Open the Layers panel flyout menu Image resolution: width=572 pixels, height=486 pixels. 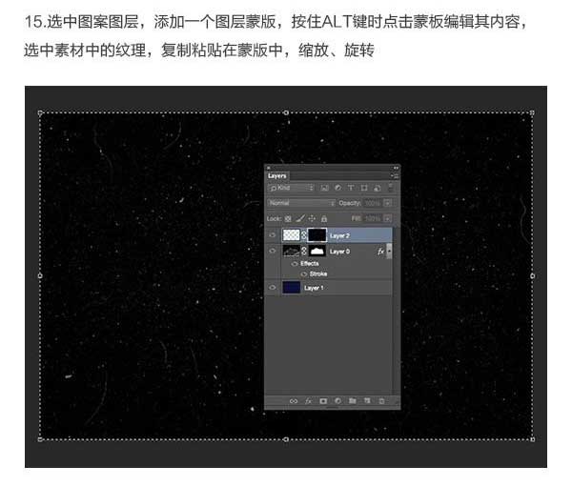click(395, 176)
